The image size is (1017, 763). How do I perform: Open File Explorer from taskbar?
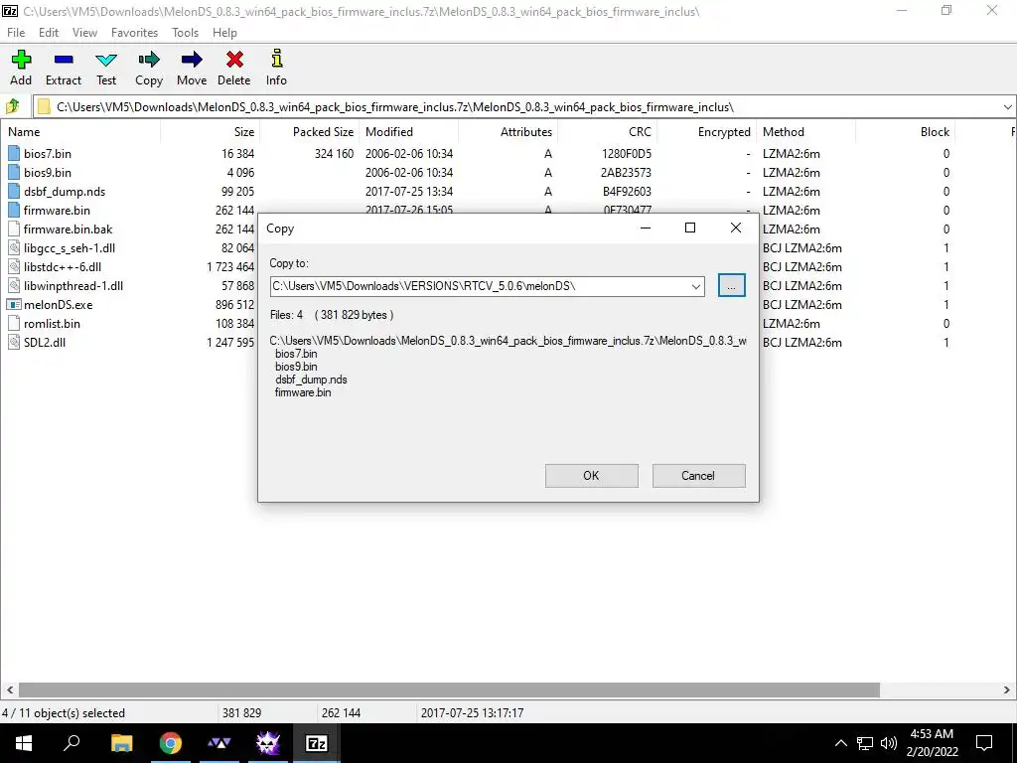(x=121, y=743)
